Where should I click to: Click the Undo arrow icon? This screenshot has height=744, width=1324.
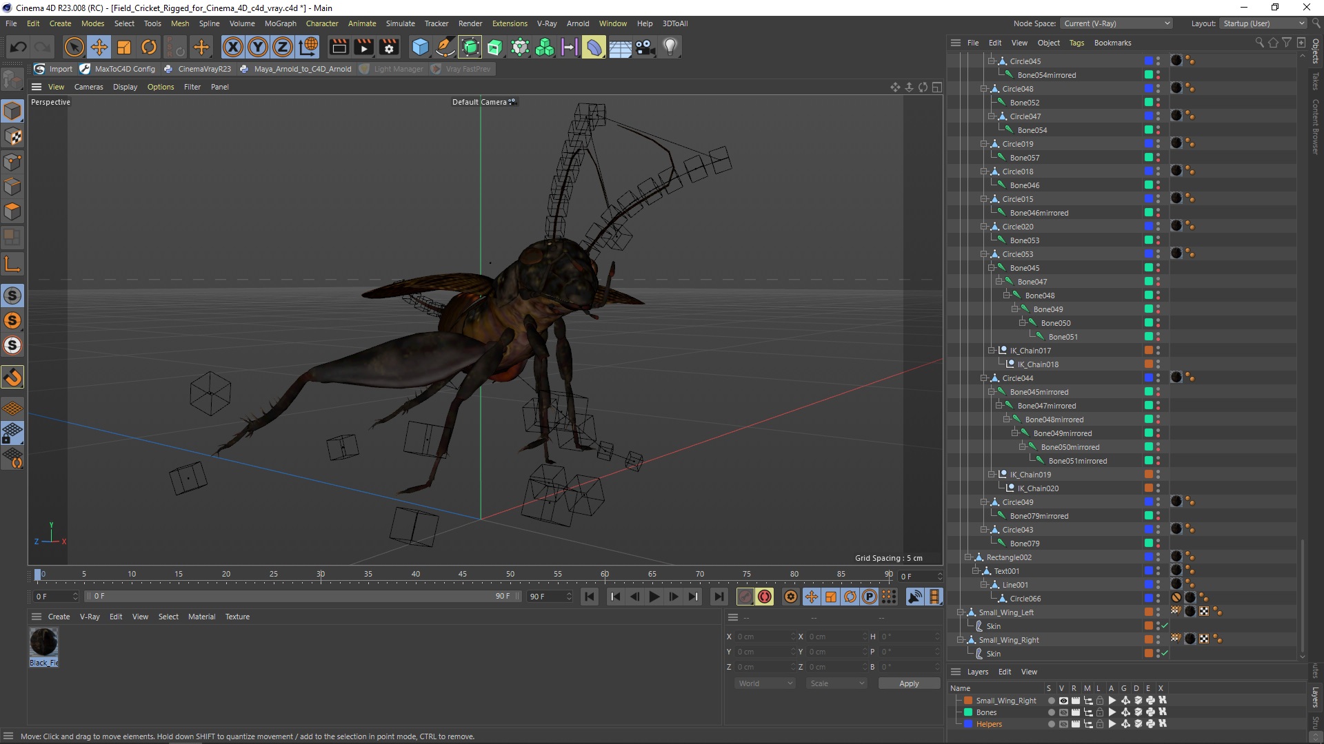tap(19, 47)
